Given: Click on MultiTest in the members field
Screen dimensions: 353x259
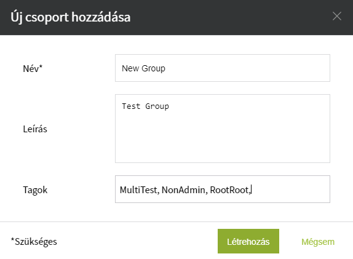Looking at the screenshot, I should click(x=138, y=190).
